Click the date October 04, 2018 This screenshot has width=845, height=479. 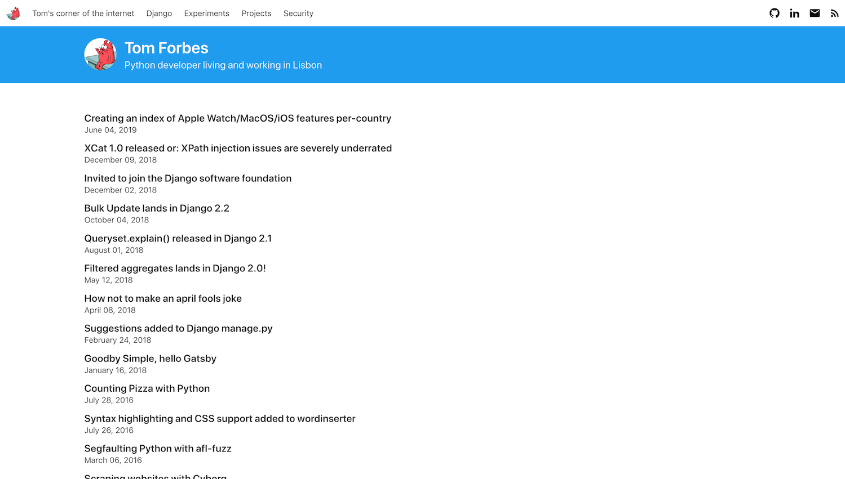click(117, 220)
